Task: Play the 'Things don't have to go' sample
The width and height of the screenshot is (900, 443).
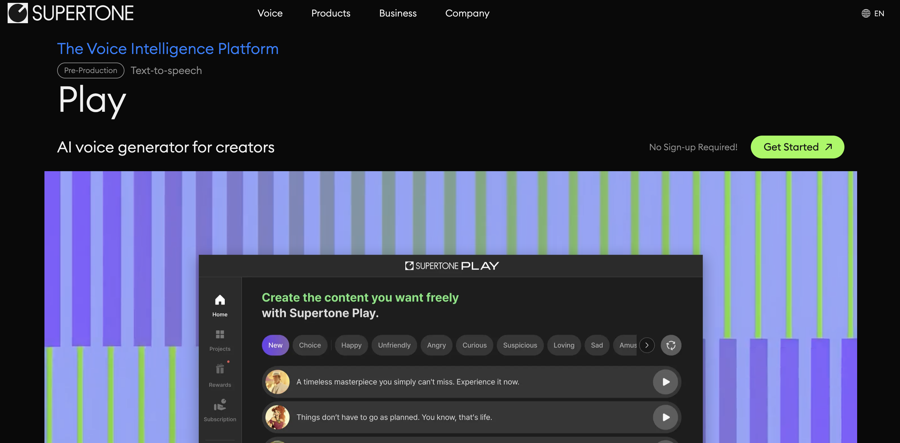Action: (666, 417)
